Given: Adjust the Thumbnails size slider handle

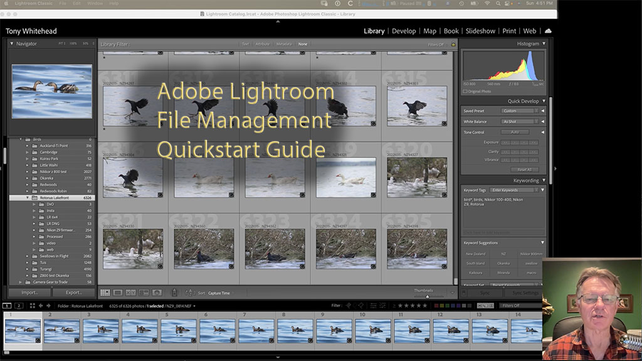Looking at the screenshot, I should click(x=428, y=296).
